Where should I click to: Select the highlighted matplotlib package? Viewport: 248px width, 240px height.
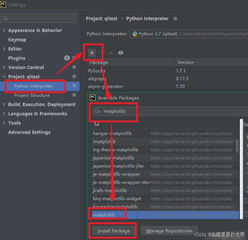165,215
